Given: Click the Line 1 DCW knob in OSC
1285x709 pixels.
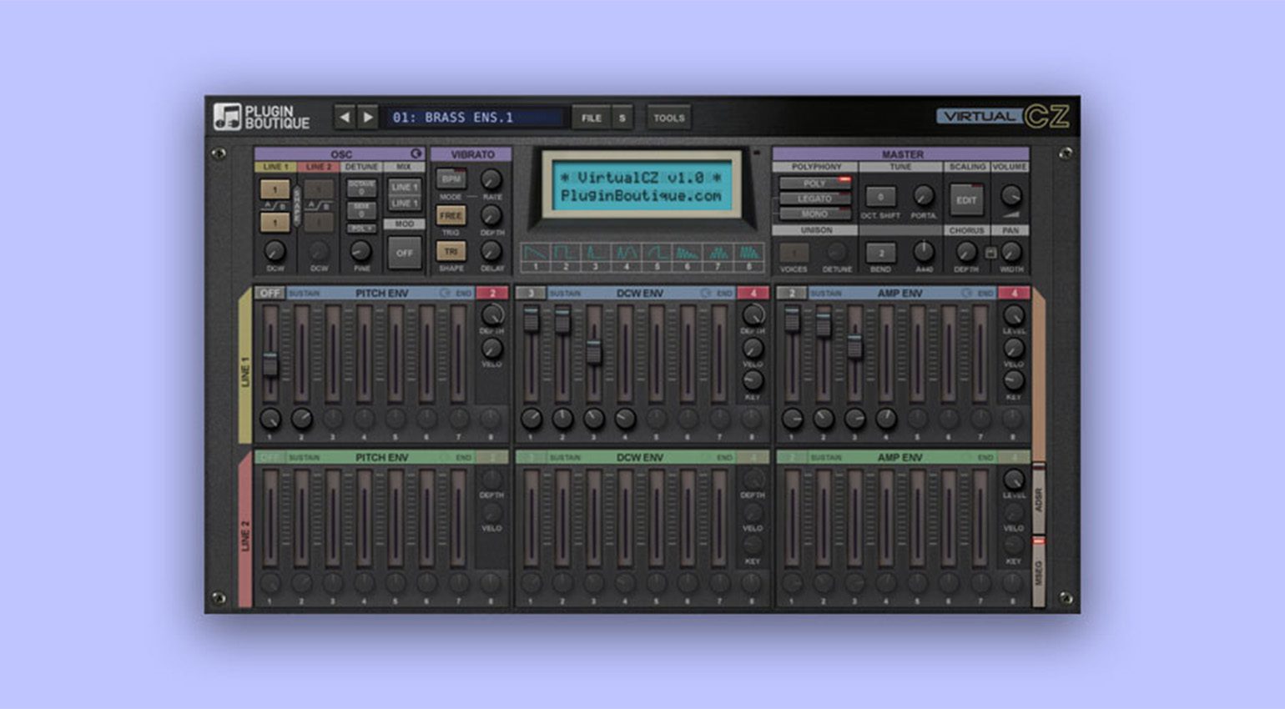Looking at the screenshot, I should click(x=275, y=250).
